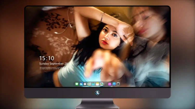Open the Photos gallery app in dock

pyautogui.click(x=102, y=84)
